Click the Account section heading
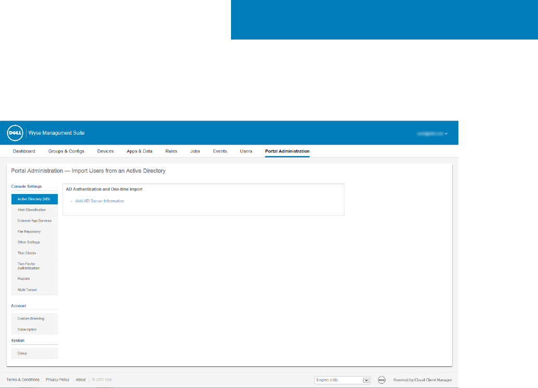 (x=19, y=306)
